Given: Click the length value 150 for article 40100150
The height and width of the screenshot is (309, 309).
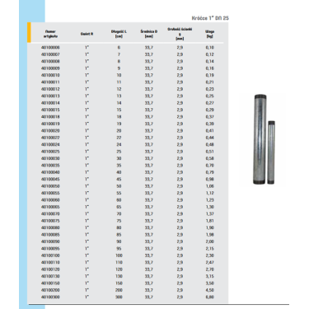Looking at the screenshot, I should (x=119, y=283).
